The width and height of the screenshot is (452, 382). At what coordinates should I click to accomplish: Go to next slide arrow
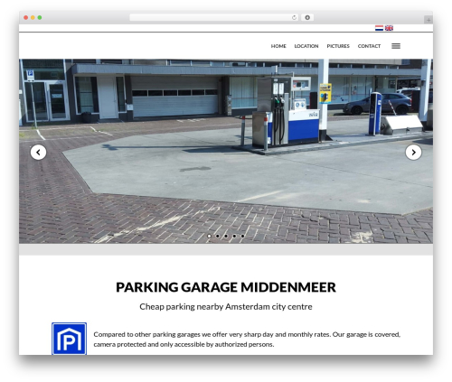tap(413, 153)
